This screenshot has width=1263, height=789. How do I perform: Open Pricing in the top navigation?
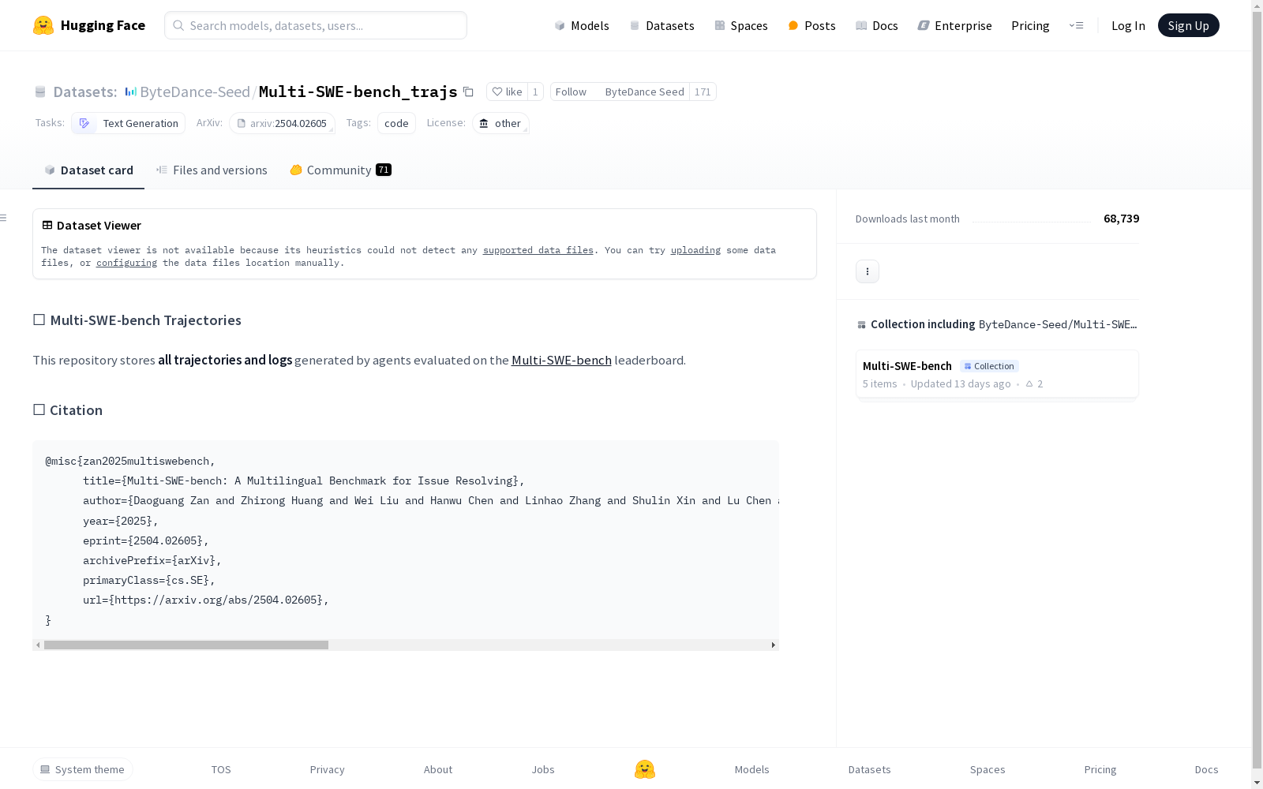pyautogui.click(x=1030, y=25)
